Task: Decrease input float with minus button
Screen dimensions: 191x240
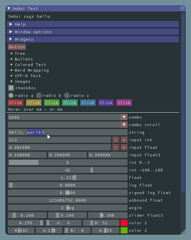Action: (116, 147)
